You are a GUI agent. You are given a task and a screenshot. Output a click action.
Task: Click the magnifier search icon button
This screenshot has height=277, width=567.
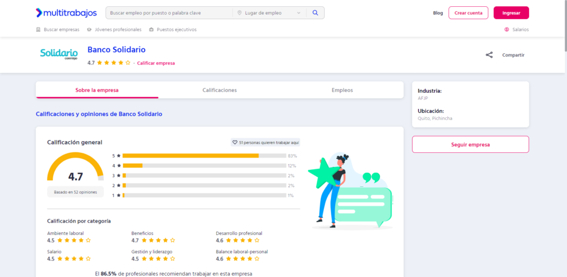pos(315,12)
